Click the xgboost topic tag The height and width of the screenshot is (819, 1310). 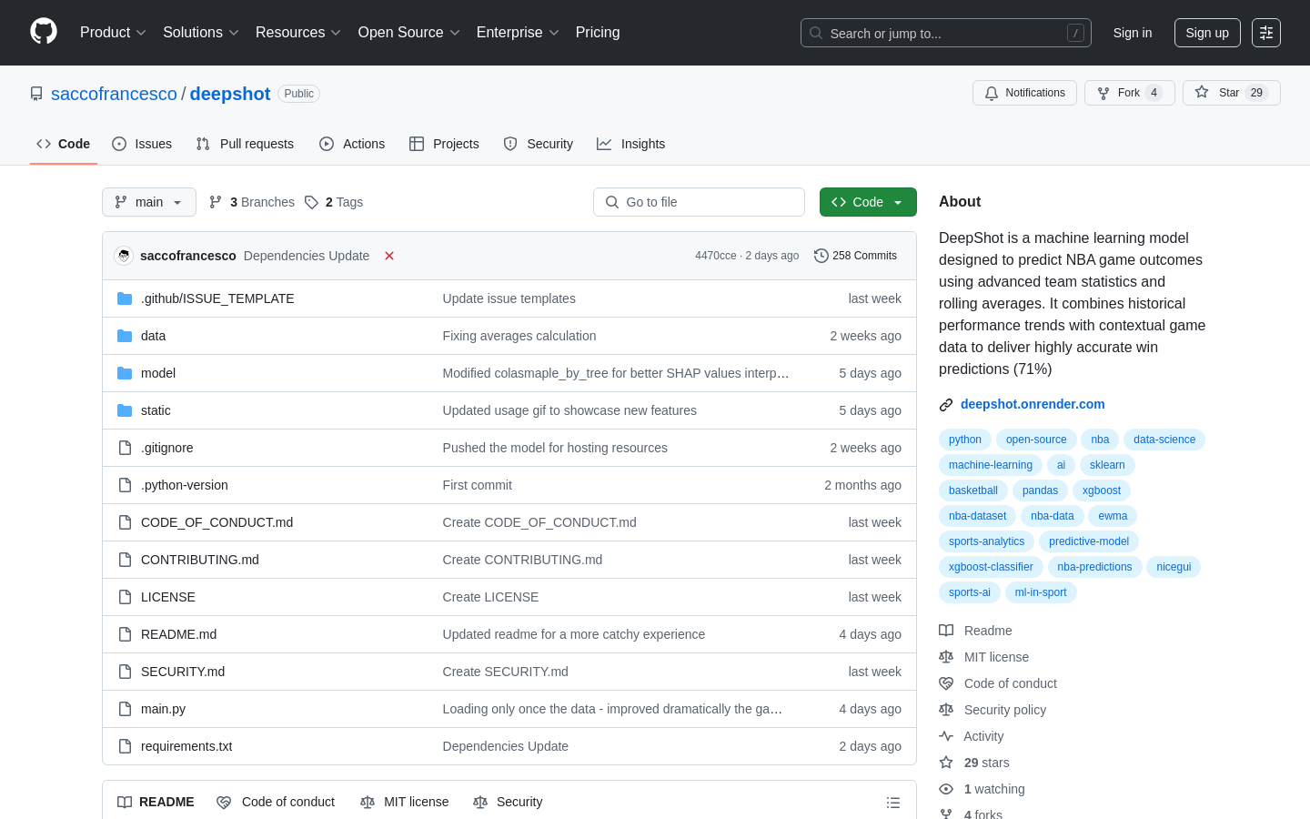pyautogui.click(x=1102, y=490)
